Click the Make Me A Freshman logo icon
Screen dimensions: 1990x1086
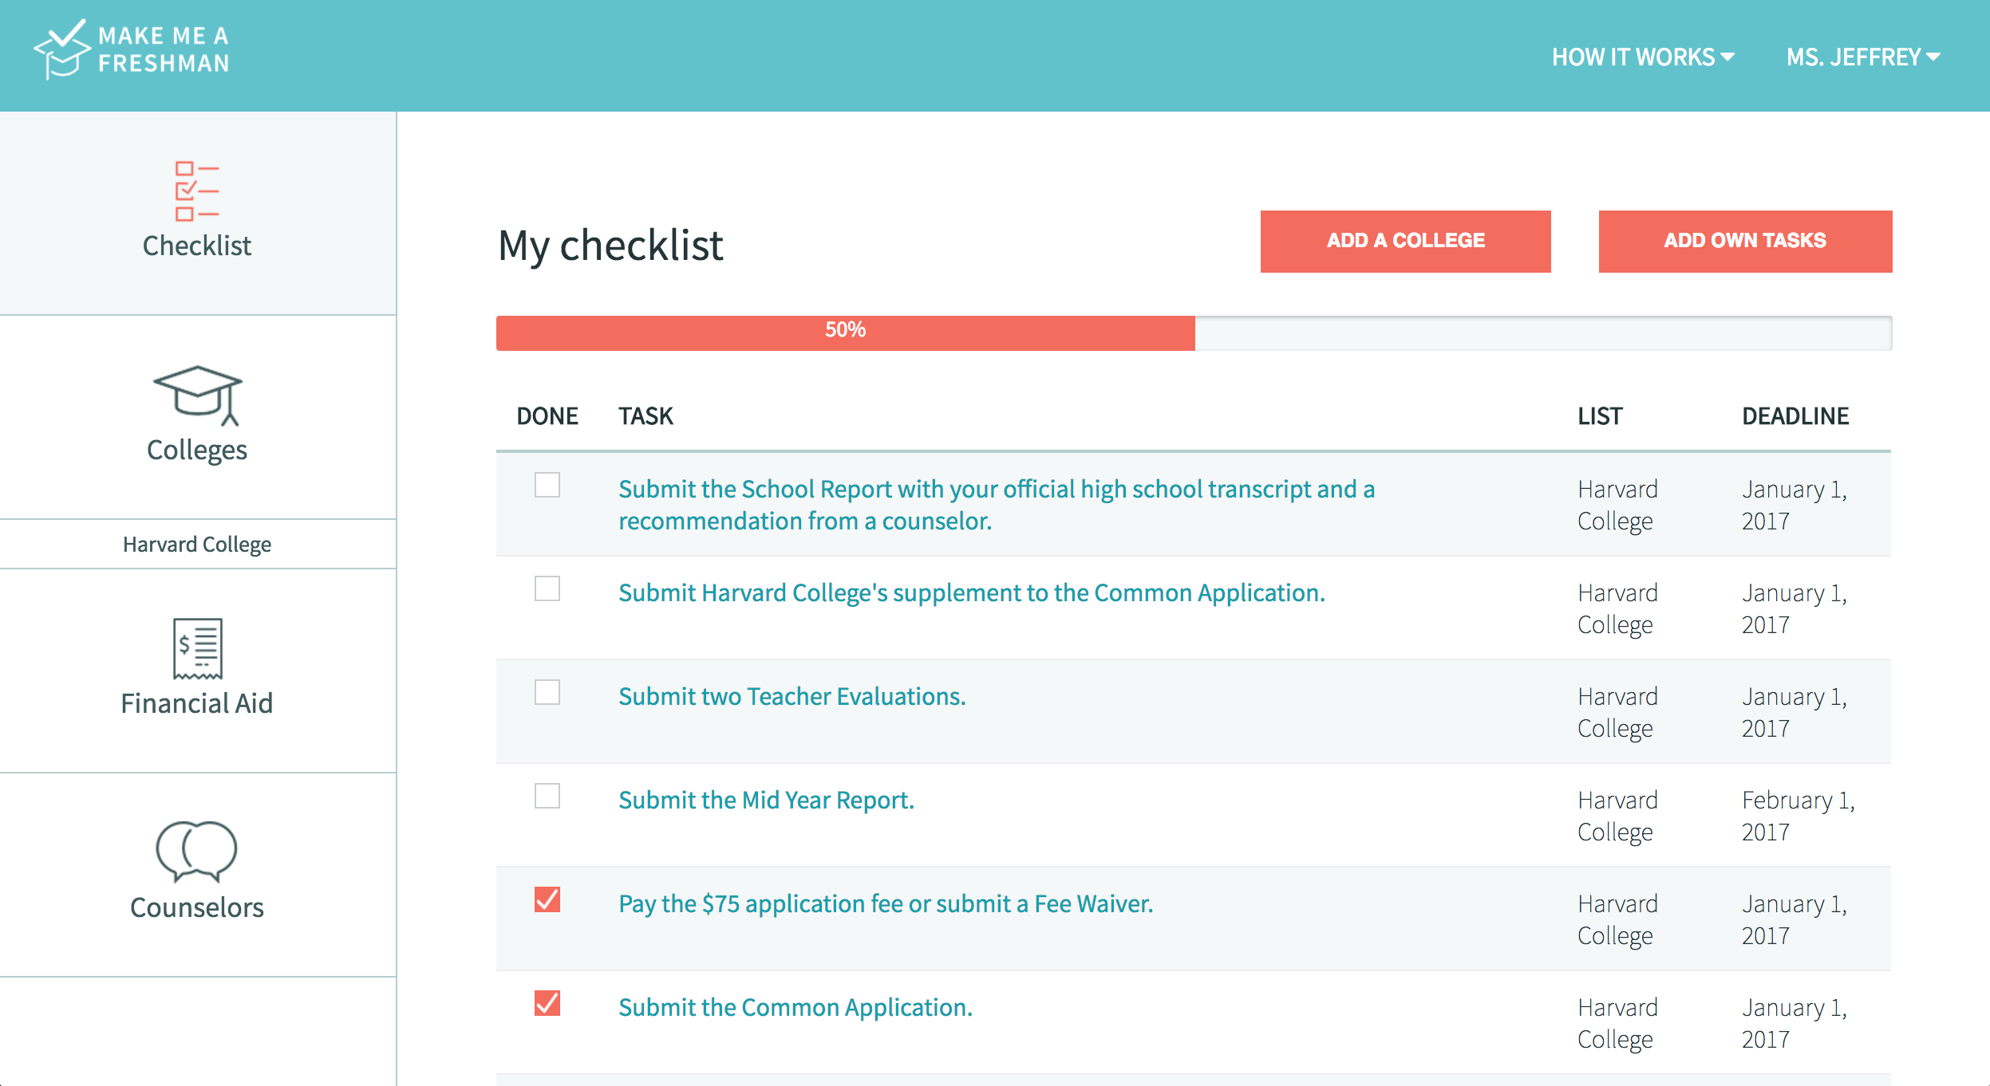pyautogui.click(x=61, y=49)
